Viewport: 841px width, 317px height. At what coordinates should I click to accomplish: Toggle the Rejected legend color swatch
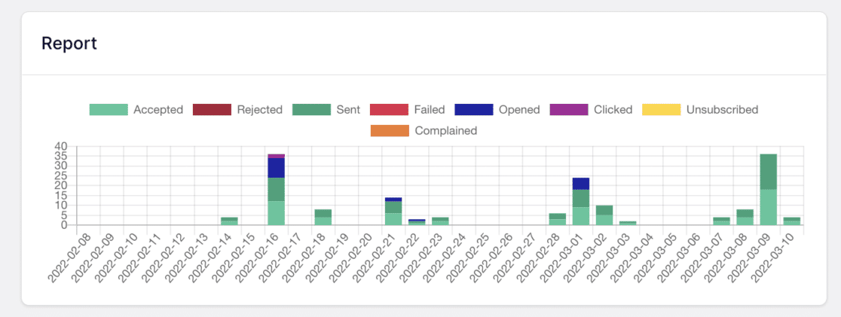point(213,110)
